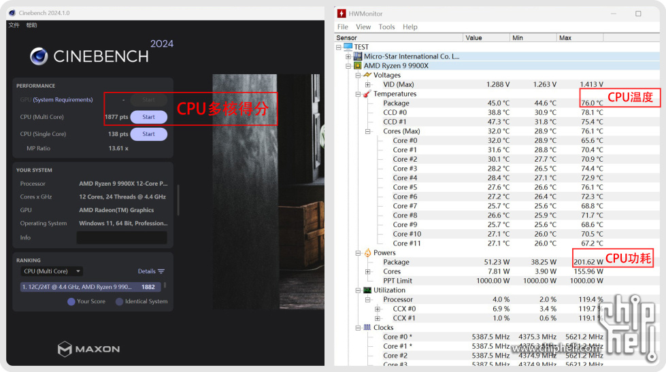The width and height of the screenshot is (666, 372).
Task: Select the Core #5 temperature row
Action: pyautogui.click(x=497, y=187)
